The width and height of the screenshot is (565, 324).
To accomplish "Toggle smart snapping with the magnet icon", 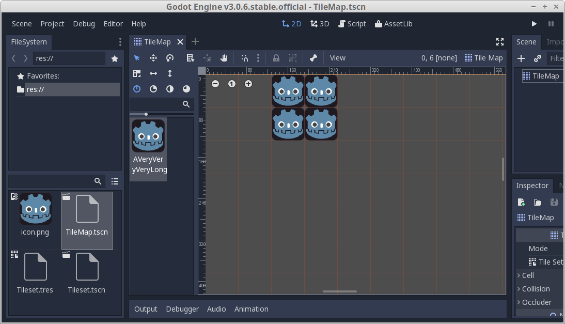I will 244,58.
